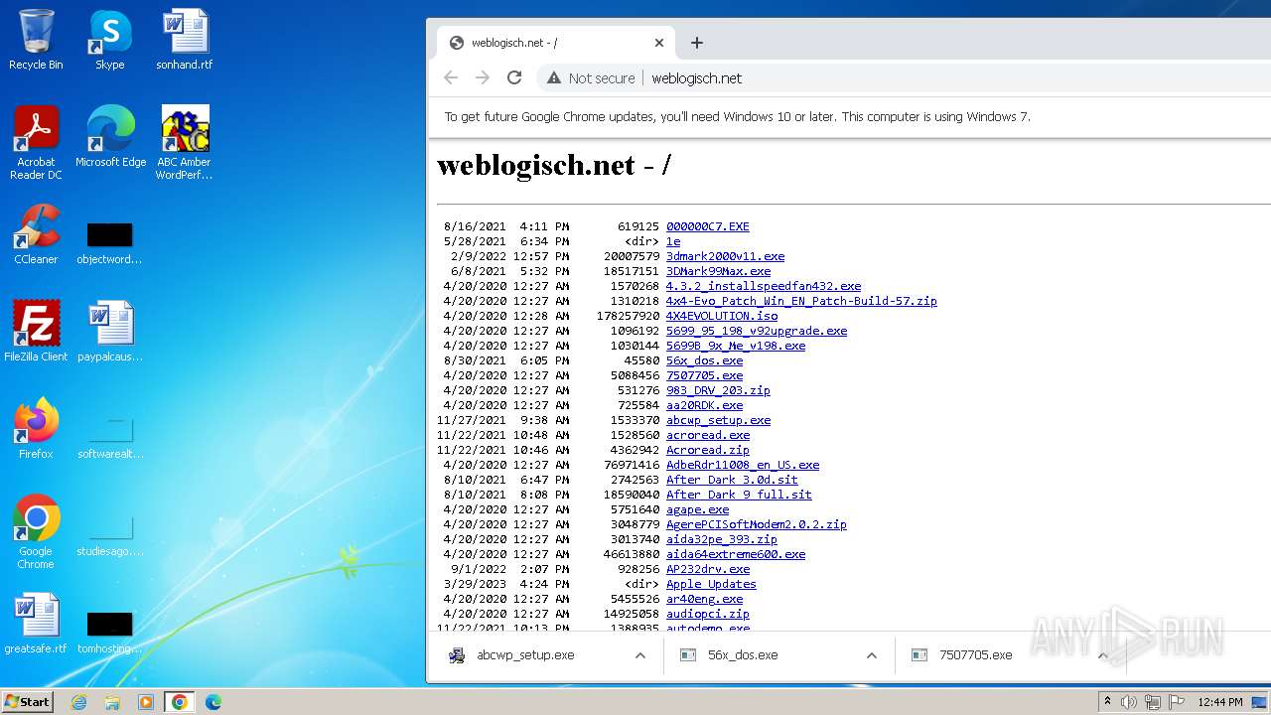Click the Chrome forward arrow
The image size is (1271, 715).
click(483, 77)
